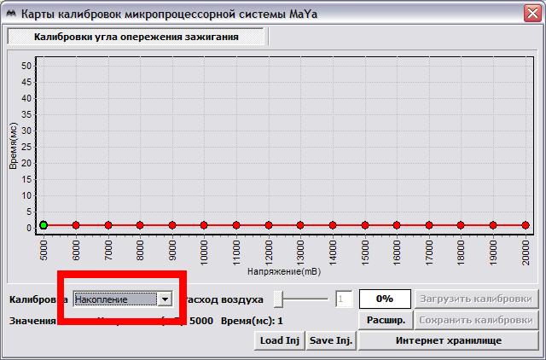Select the red point at 6000 mV
The width and height of the screenshot is (546, 360).
pos(76,225)
